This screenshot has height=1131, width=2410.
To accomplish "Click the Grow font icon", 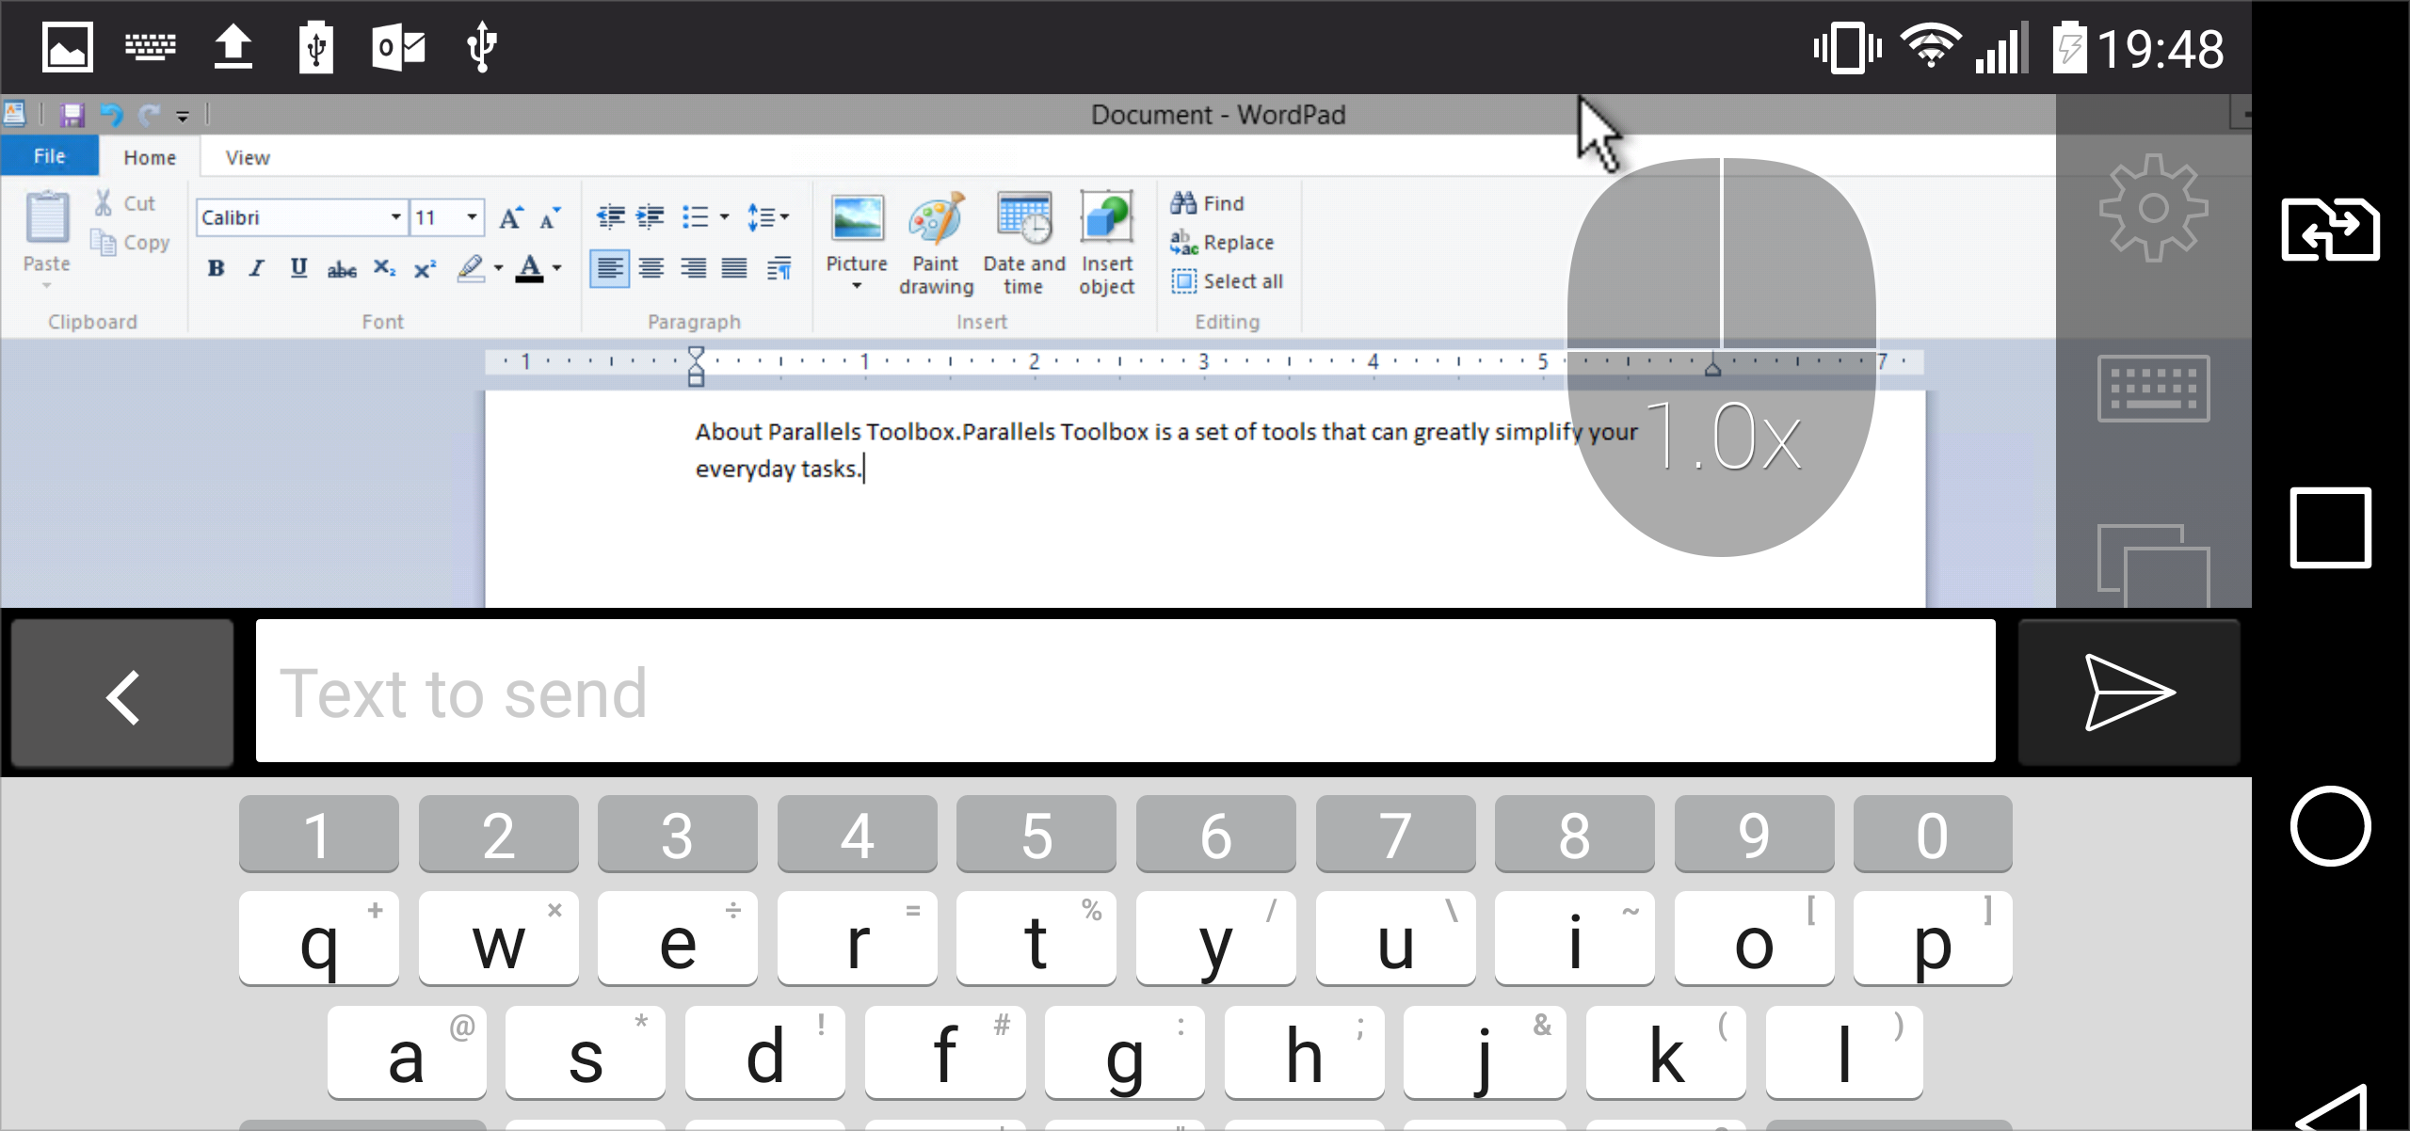I will (x=510, y=218).
